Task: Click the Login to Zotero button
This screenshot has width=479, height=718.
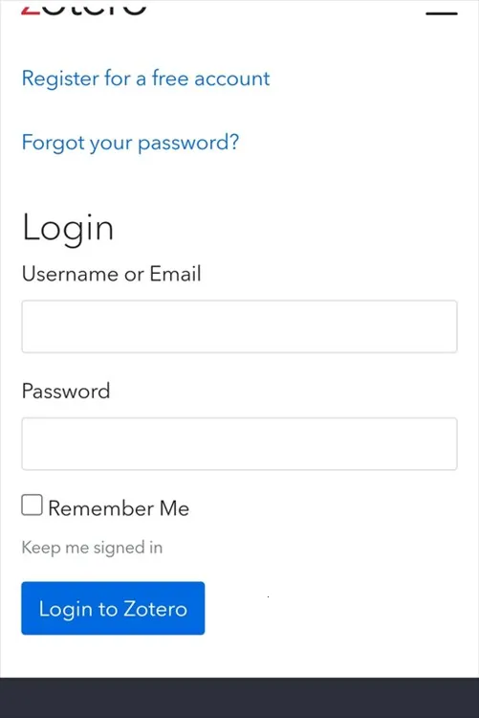Action: point(113,608)
